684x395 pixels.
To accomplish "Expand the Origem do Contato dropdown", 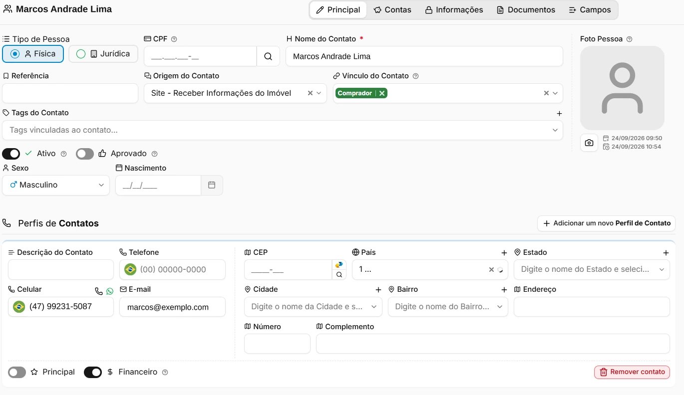I will coord(235,93).
